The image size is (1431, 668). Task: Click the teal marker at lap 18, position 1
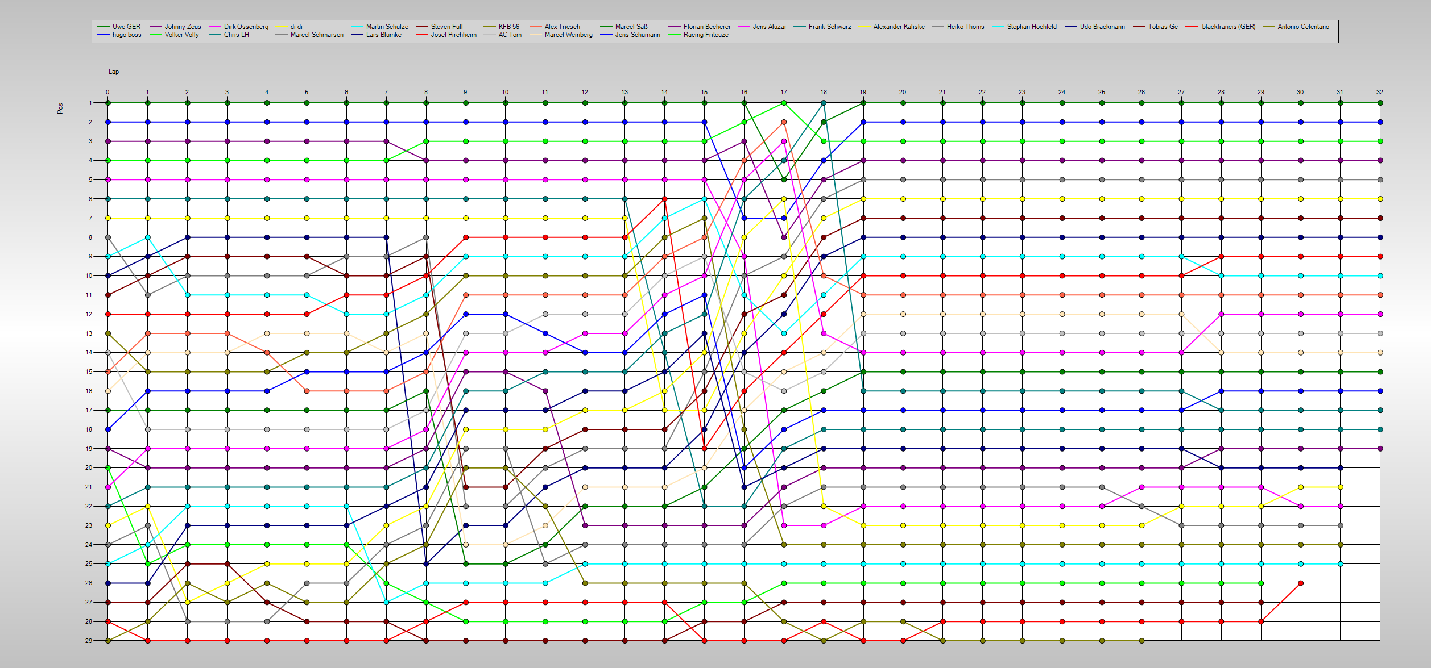pos(824,103)
